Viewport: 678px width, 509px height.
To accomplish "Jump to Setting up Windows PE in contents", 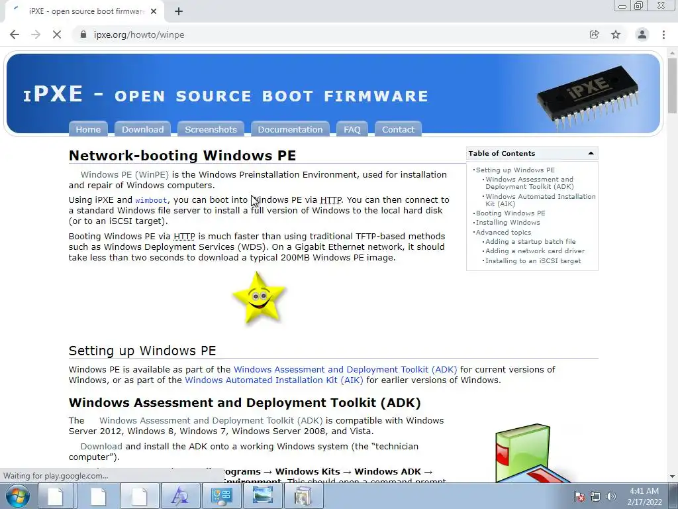I will (x=515, y=170).
